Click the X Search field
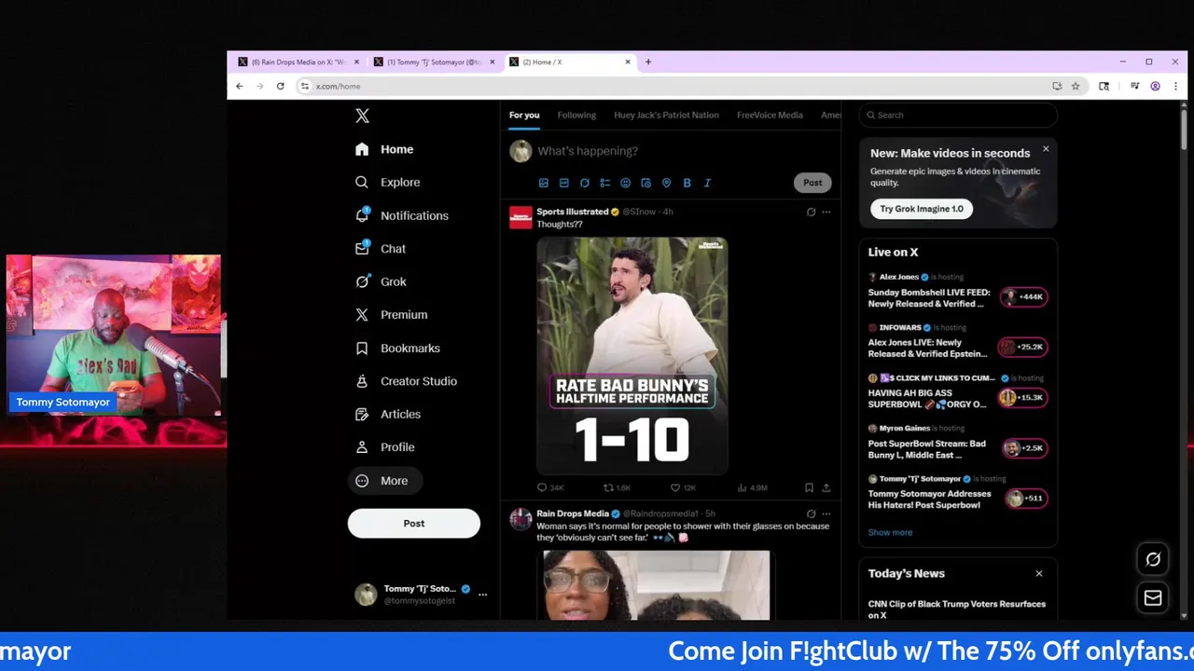1194x671 pixels. tap(958, 116)
